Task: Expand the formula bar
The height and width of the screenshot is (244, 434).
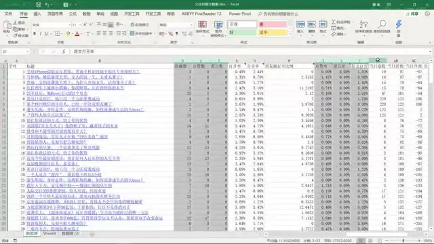Action: click(x=430, y=52)
